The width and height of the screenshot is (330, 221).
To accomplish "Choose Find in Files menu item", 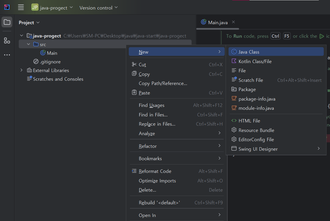I will [x=176, y=115].
